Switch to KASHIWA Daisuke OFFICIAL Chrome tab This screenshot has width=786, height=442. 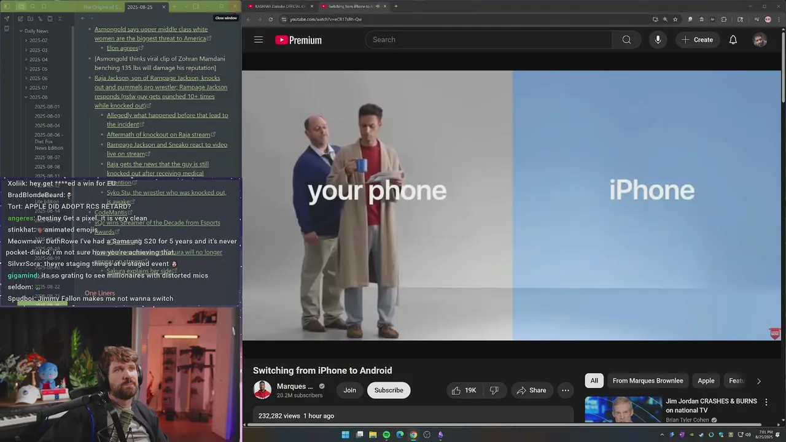280,6
